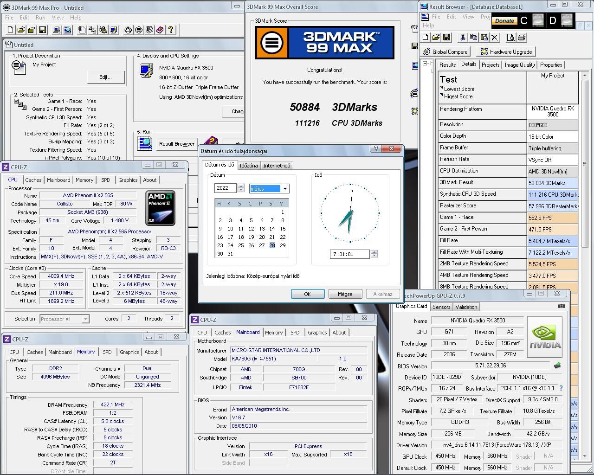Click the New project icon in 3DMark toolbar

pyautogui.click(x=11, y=30)
